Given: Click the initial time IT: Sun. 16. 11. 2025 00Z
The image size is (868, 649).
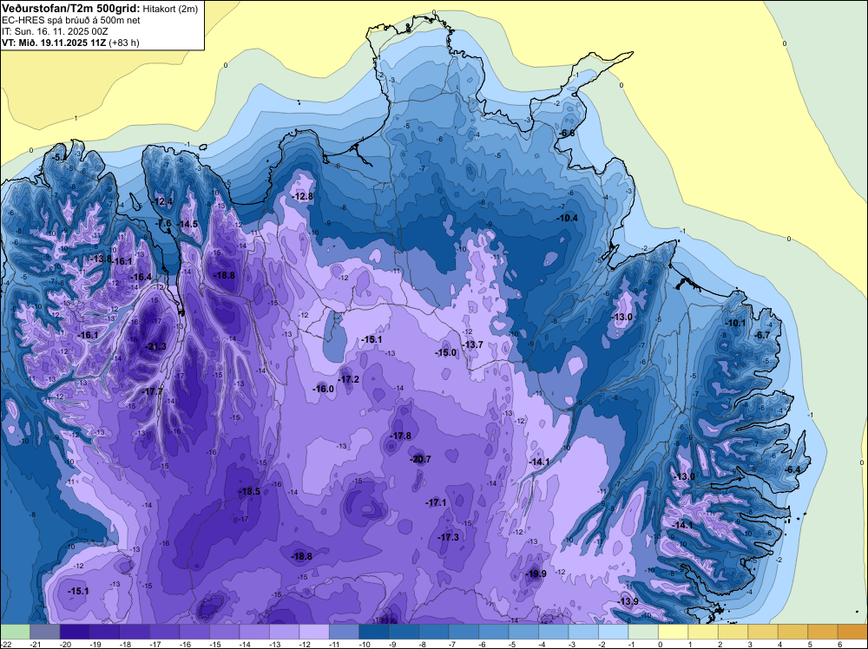Looking at the screenshot, I should (x=56, y=31).
